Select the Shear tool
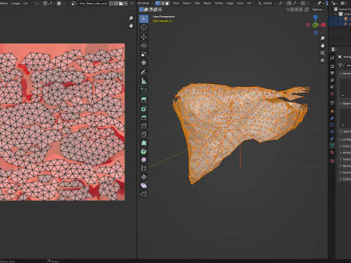The height and width of the screenshot is (263, 351). pos(144,186)
